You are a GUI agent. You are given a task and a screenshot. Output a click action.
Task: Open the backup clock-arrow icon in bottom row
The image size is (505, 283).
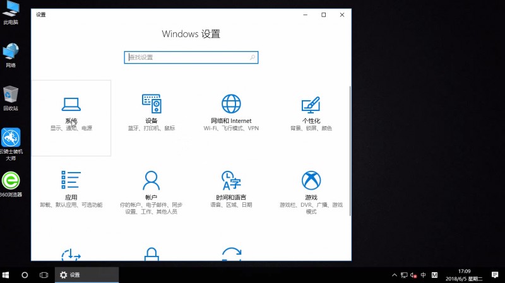coord(71,255)
